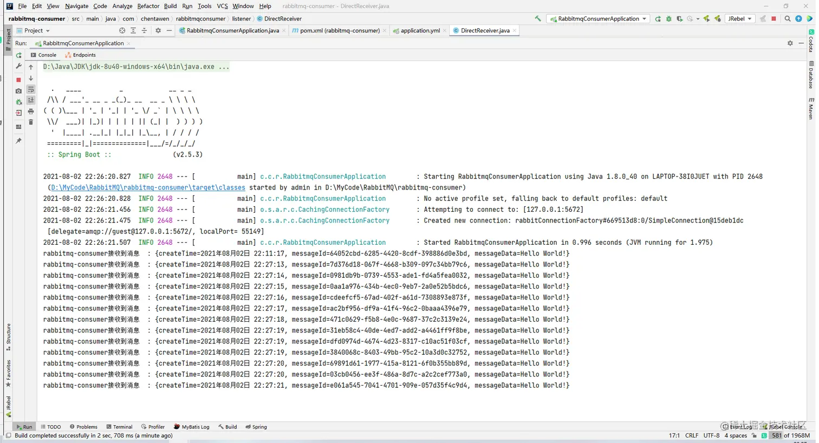The image size is (819, 443).
Task: Rerun RabbitmqConsumerApplication from main toolbar
Action: click(x=658, y=19)
